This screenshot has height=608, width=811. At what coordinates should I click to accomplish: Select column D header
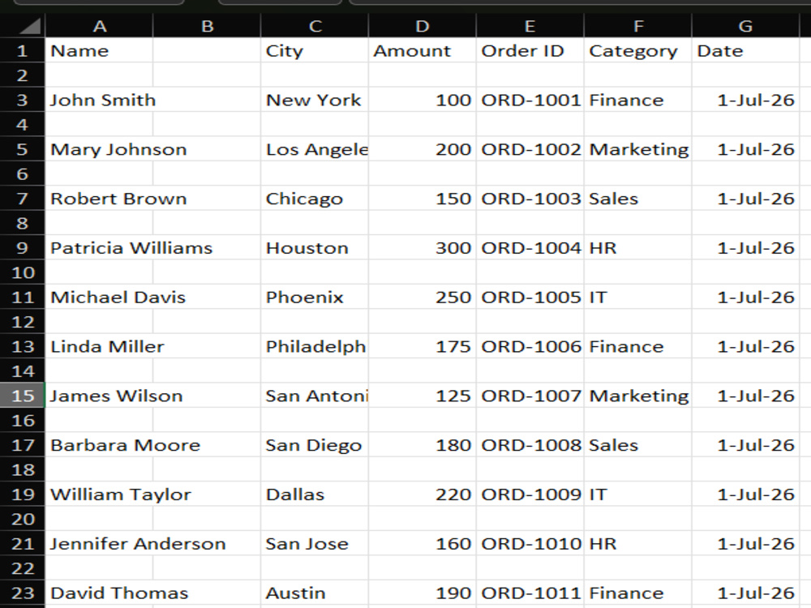pyautogui.click(x=422, y=26)
